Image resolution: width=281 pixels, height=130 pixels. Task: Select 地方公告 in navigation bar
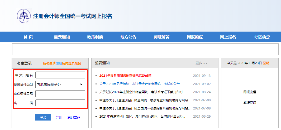128,37
